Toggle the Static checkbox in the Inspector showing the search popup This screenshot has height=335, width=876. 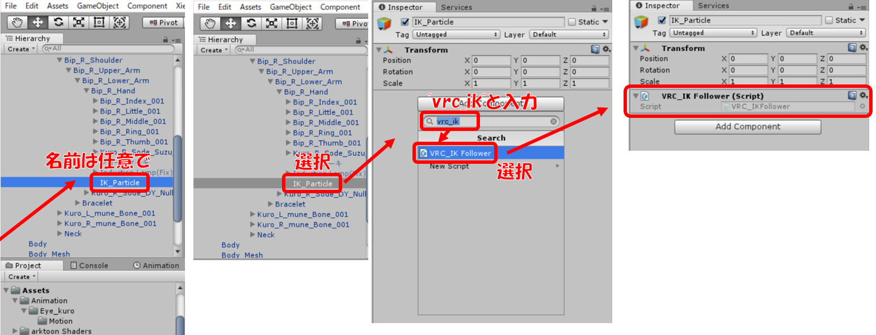572,22
